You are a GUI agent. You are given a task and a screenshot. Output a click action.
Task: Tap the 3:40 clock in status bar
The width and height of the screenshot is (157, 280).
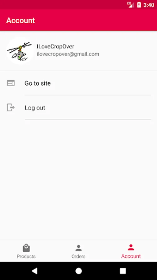coord(149,5)
